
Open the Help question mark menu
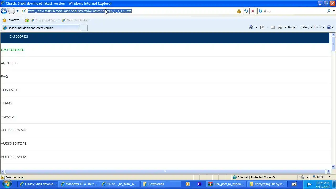(330, 27)
